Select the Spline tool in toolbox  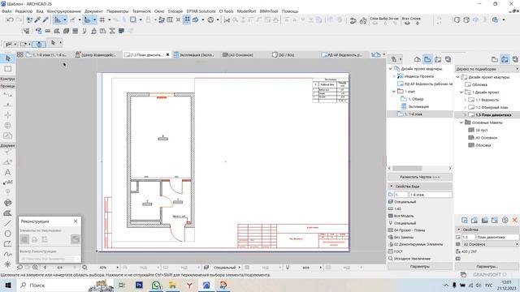pyautogui.click(x=7, y=254)
